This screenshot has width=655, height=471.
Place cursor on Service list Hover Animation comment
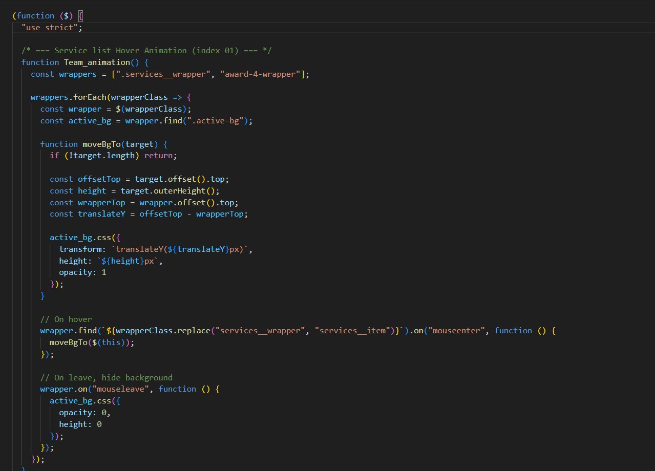point(146,51)
